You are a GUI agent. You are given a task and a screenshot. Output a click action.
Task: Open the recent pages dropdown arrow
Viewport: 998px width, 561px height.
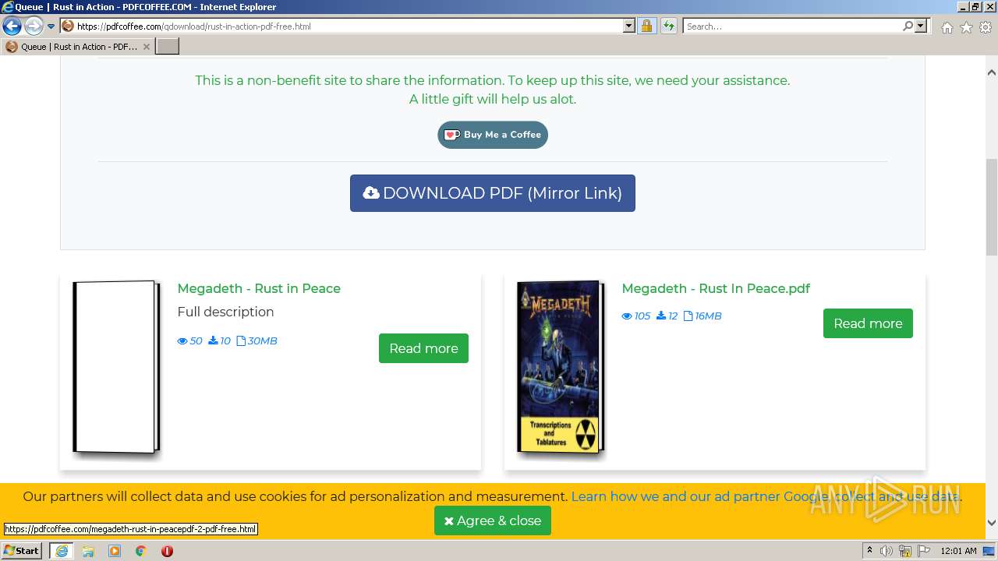coord(51,26)
